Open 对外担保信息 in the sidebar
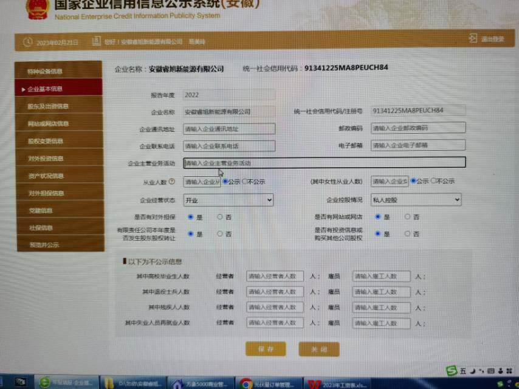The image size is (519, 389). (x=60, y=193)
